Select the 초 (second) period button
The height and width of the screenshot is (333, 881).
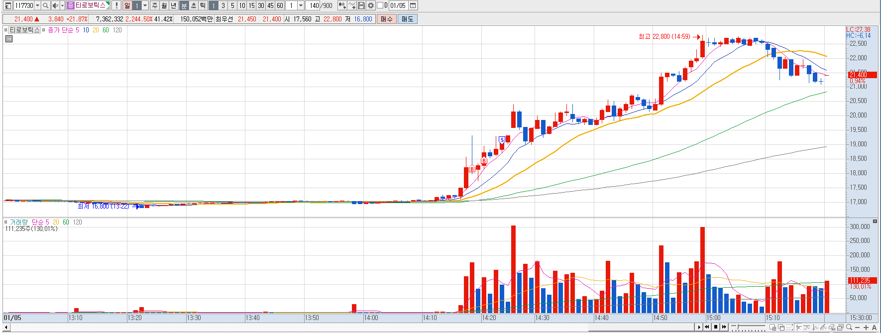[193, 5]
